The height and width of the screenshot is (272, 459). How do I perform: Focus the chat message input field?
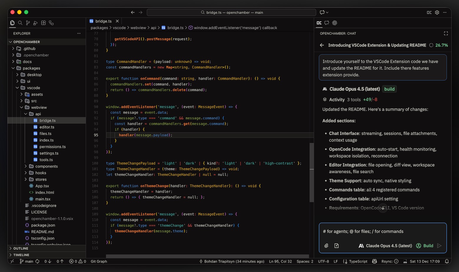point(383,231)
